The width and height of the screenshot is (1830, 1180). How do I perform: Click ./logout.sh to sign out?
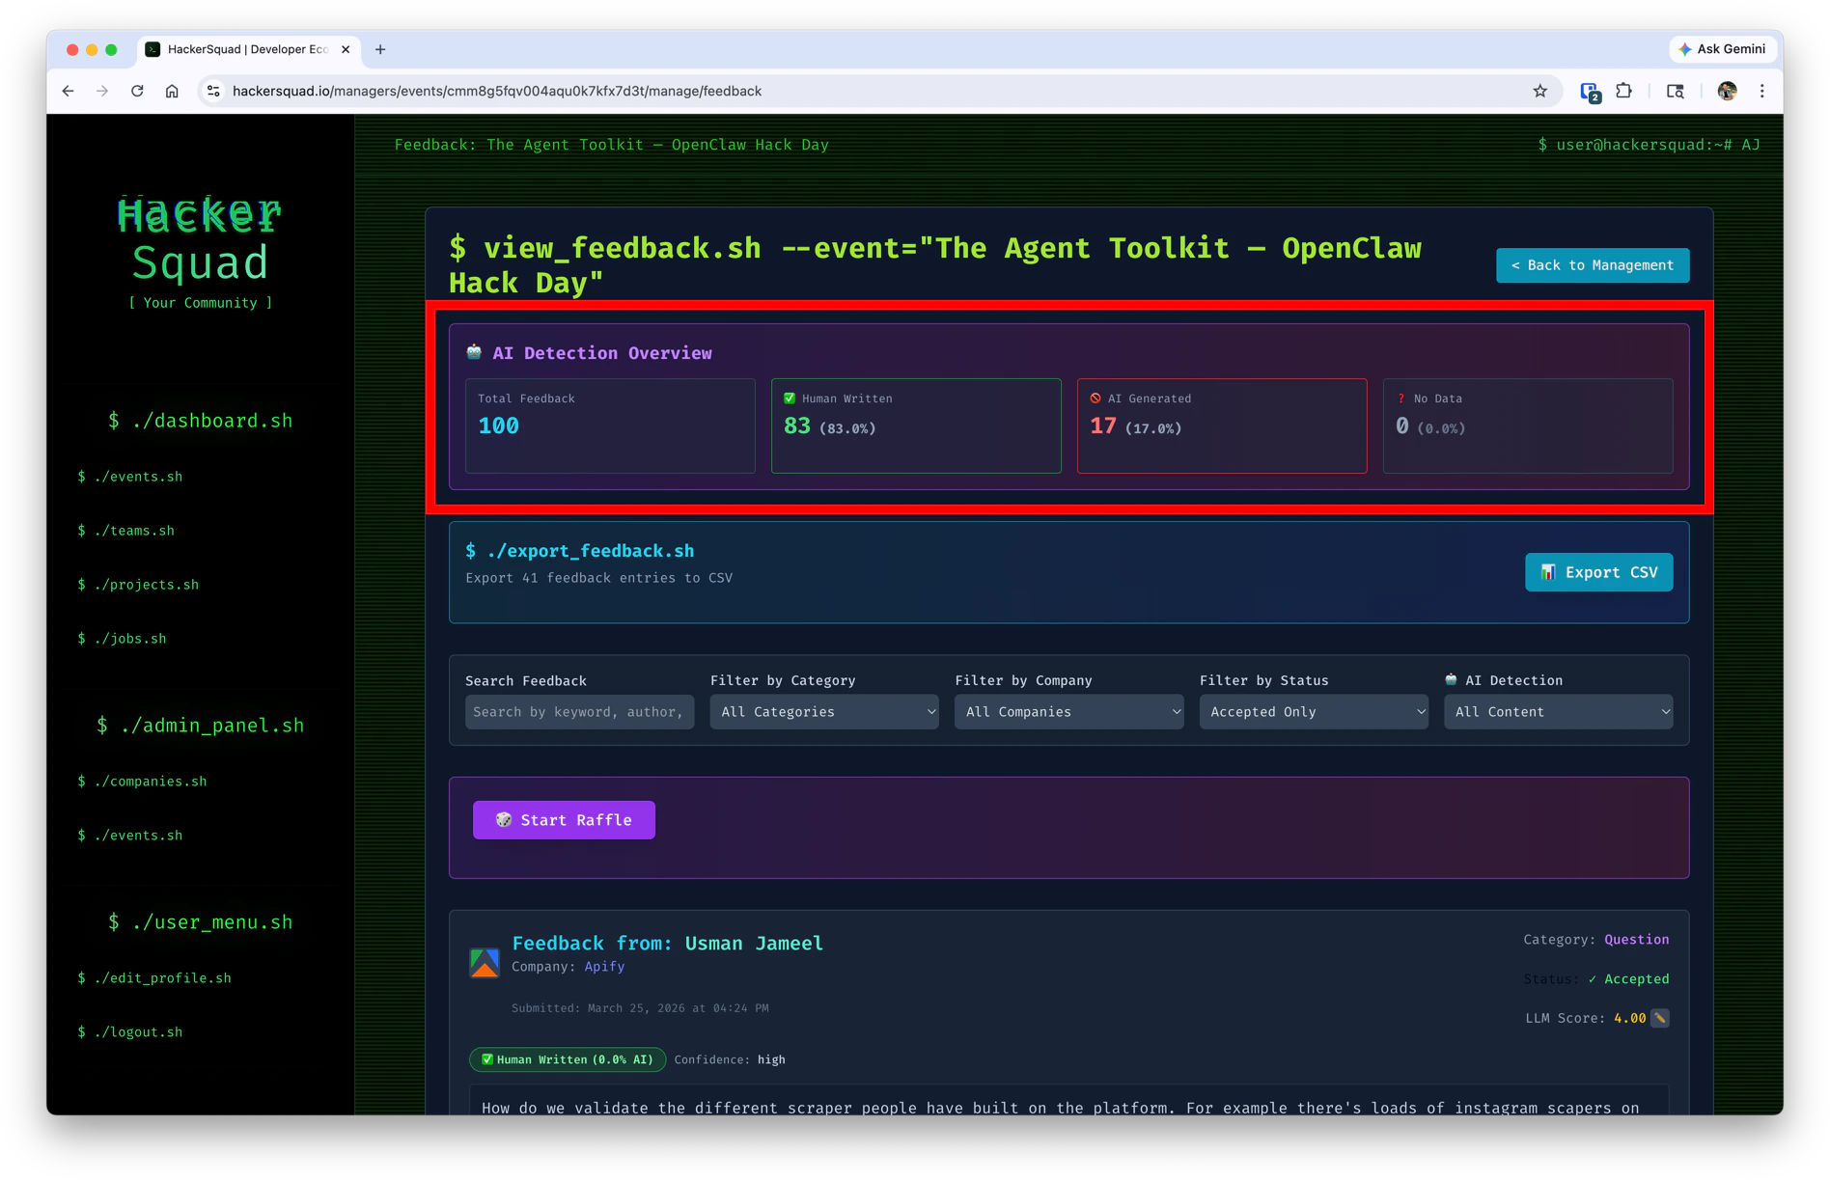point(129,1032)
